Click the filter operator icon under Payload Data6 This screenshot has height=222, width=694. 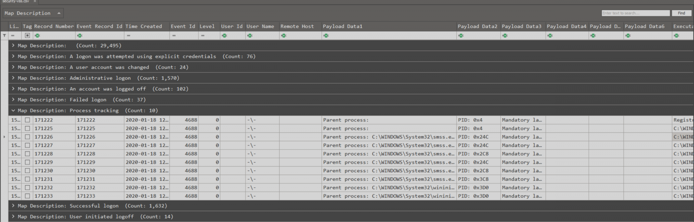click(x=628, y=35)
